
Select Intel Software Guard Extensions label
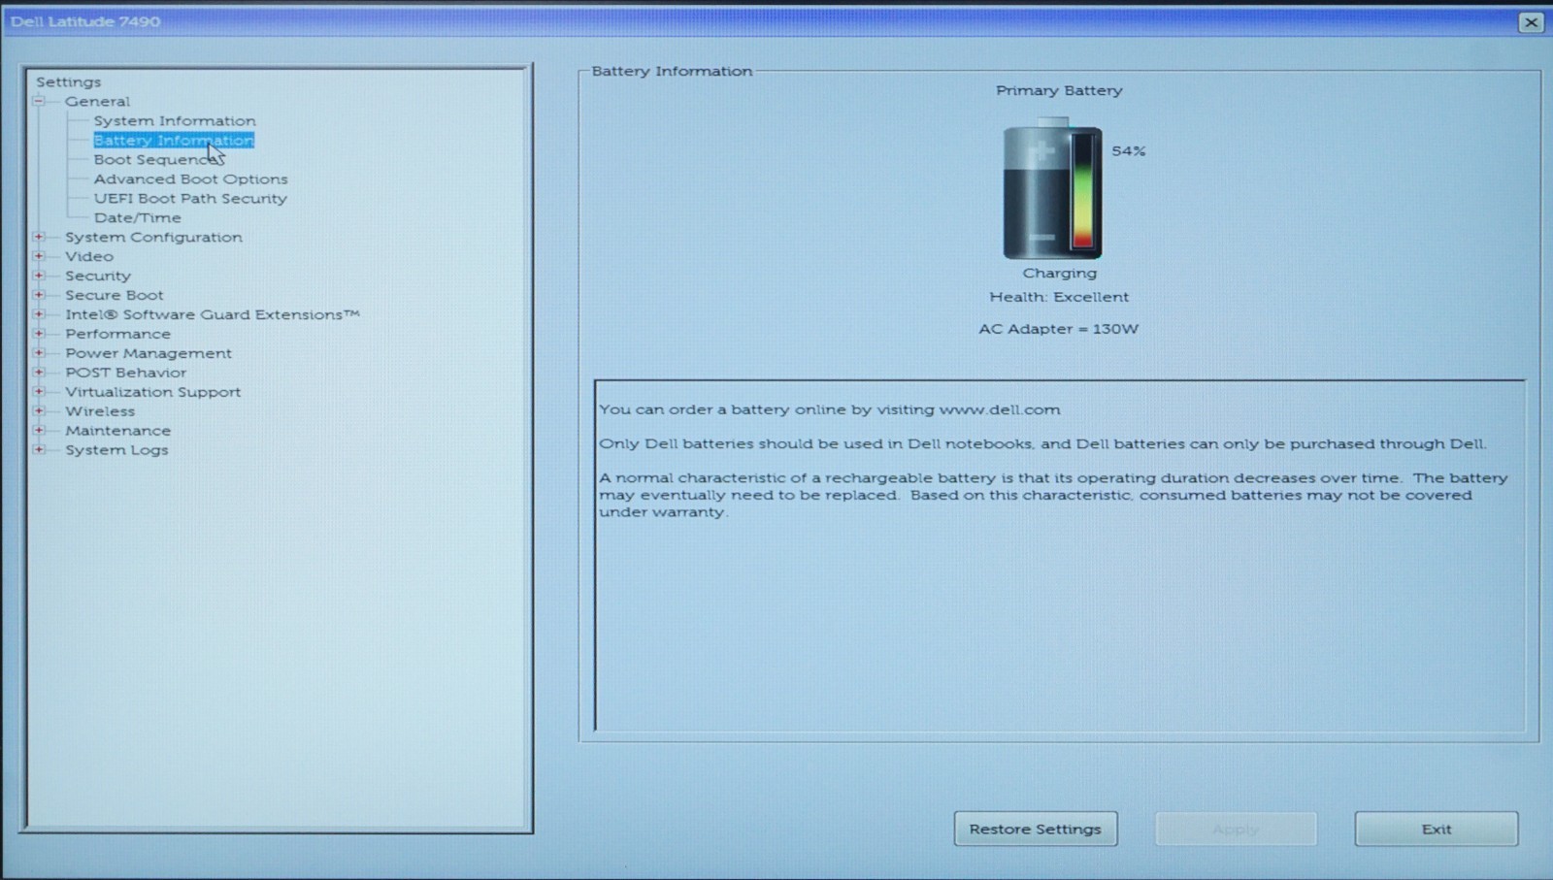(213, 315)
